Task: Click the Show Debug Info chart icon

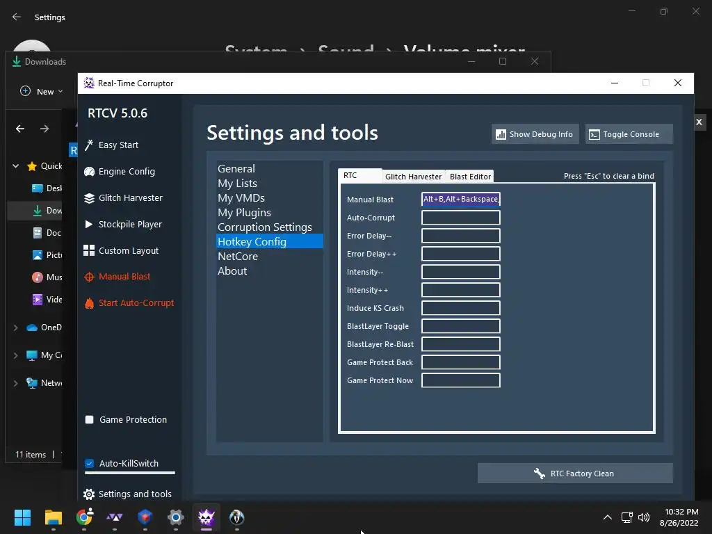Action: click(501, 134)
